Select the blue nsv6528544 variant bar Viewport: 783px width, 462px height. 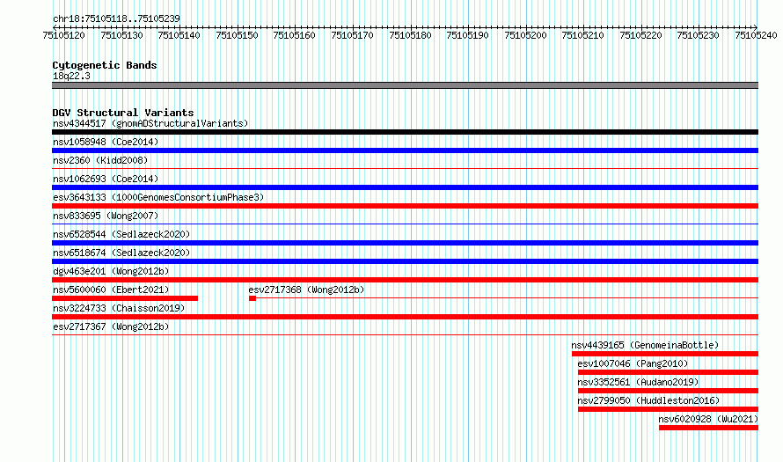click(x=405, y=243)
